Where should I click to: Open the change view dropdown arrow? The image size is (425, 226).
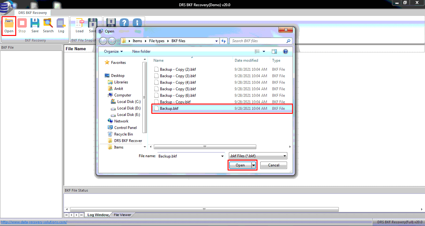coord(264,51)
